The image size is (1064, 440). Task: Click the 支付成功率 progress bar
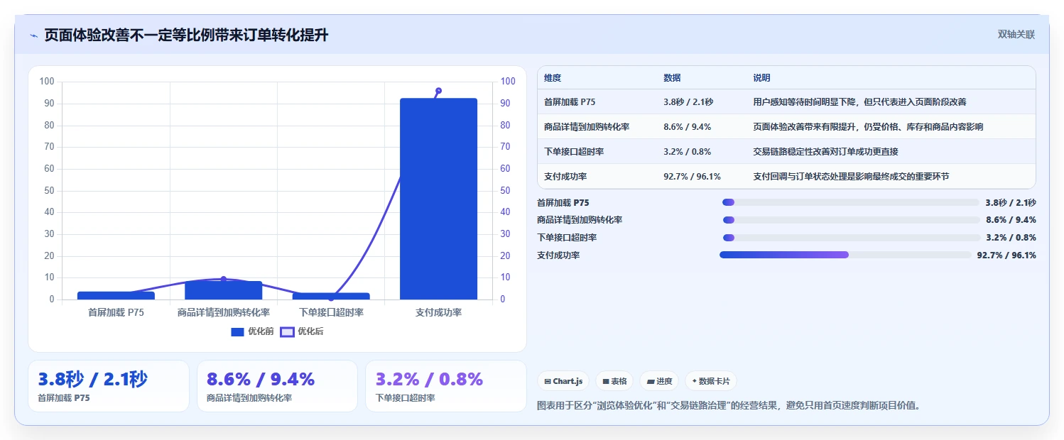[x=845, y=255]
